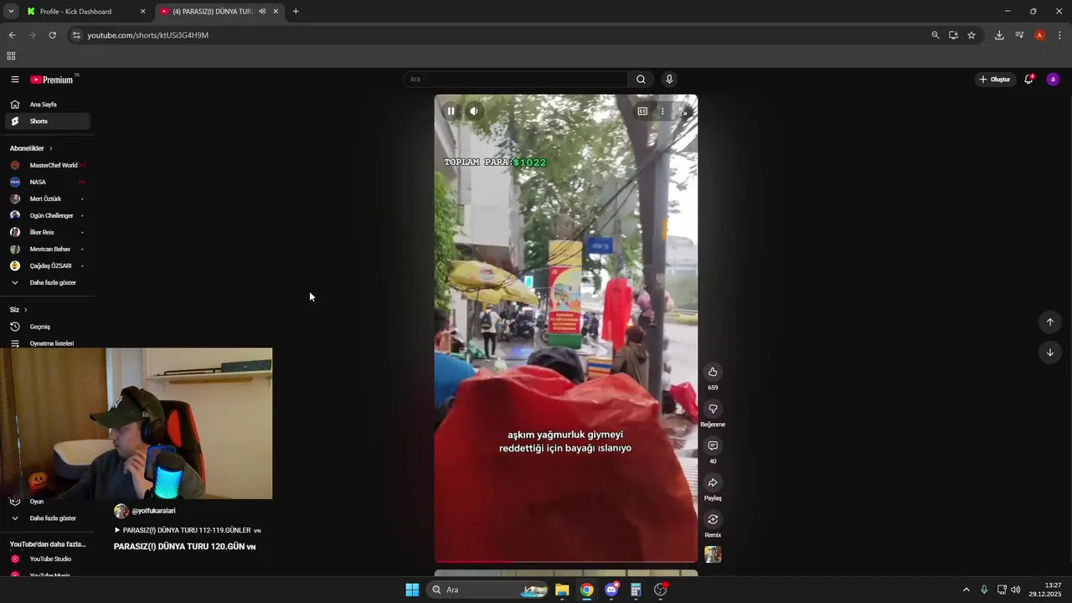Image resolution: width=1072 pixels, height=603 pixels.
Task: Open MasterChef World subscription
Action: (x=47, y=165)
